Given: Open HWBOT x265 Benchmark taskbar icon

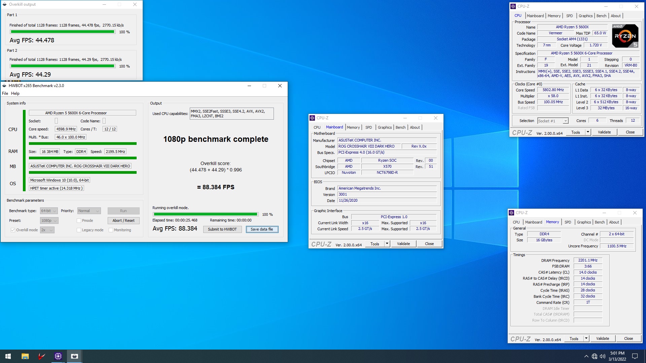Looking at the screenshot, I should tap(74, 356).
